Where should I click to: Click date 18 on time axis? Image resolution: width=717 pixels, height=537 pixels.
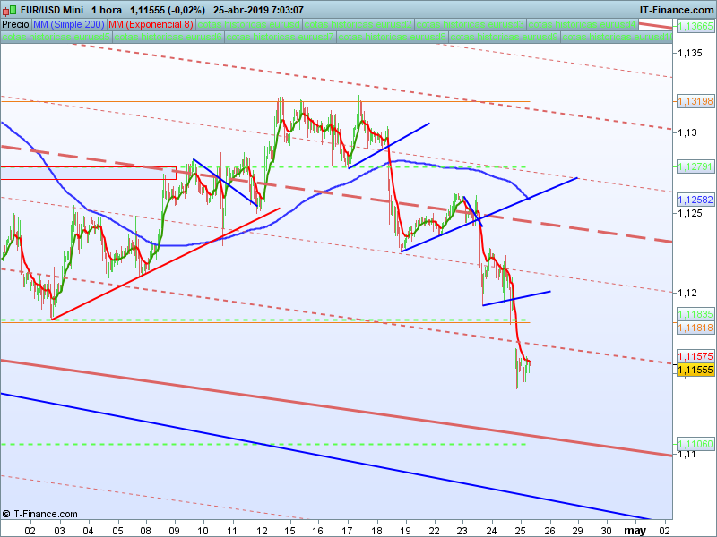coord(376,531)
